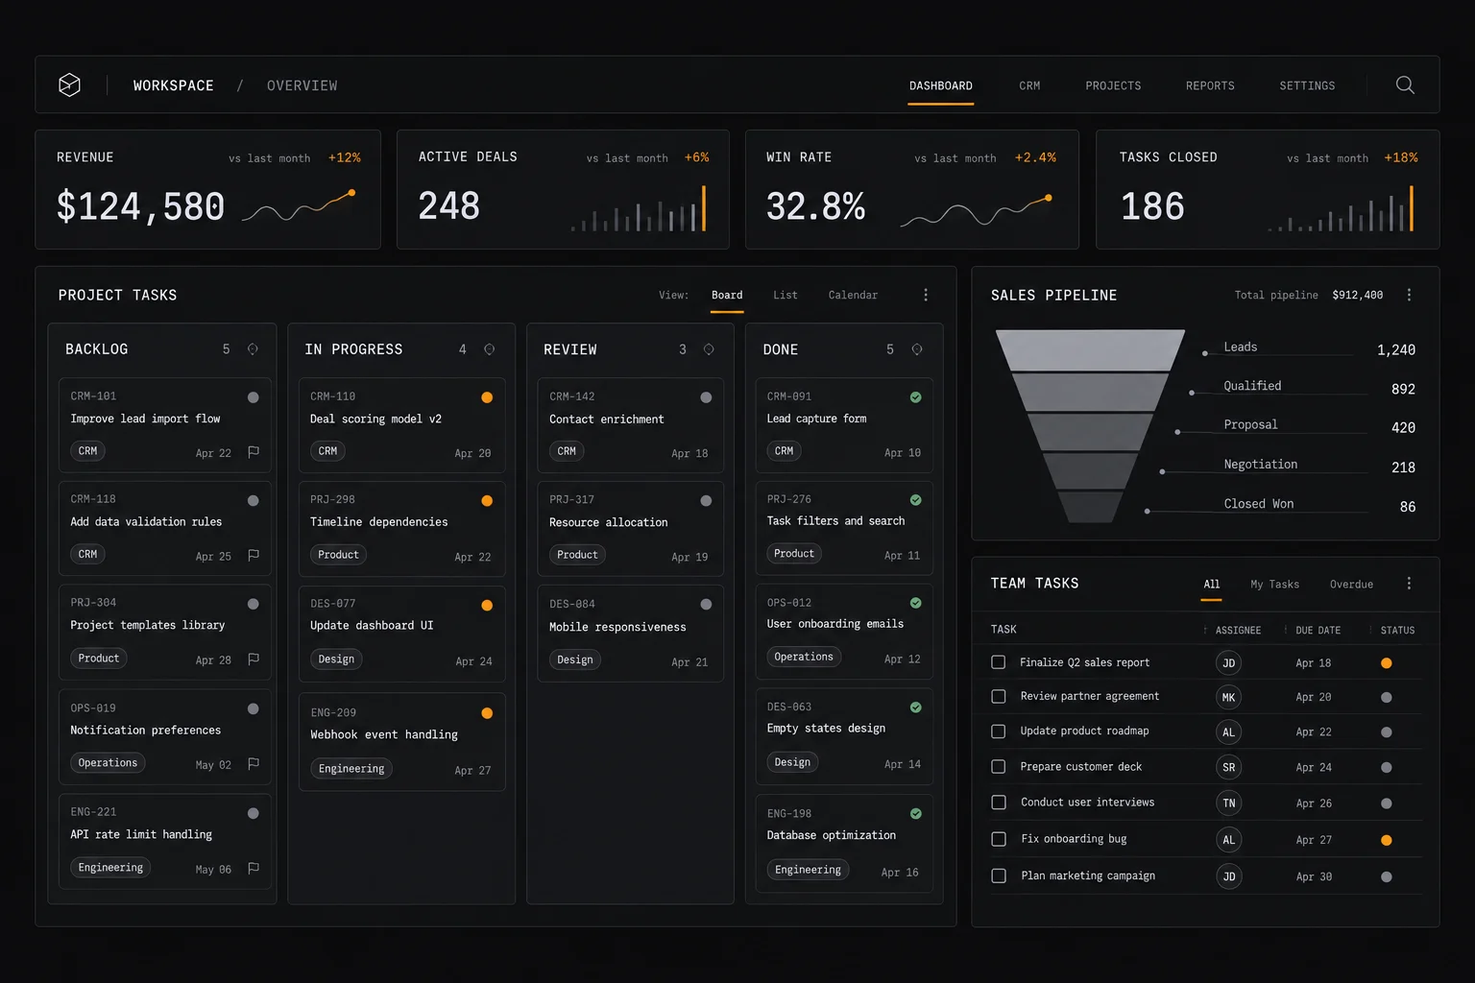Open the Resource allocation task card
Viewport: 1475px width, 983px height.
(631, 527)
